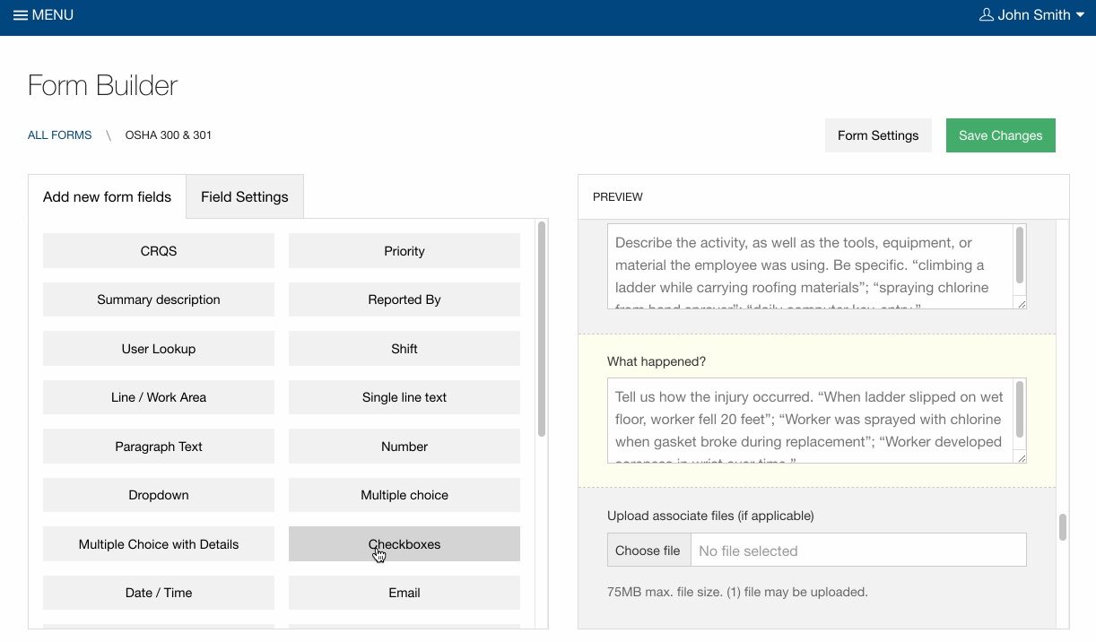Viewport: 1096px width, 642px height.
Task: Add a Paragraph Text field
Action: tap(159, 447)
